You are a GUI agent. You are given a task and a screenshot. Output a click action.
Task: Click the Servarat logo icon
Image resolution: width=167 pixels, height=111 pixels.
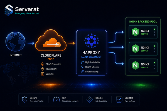(9, 10)
